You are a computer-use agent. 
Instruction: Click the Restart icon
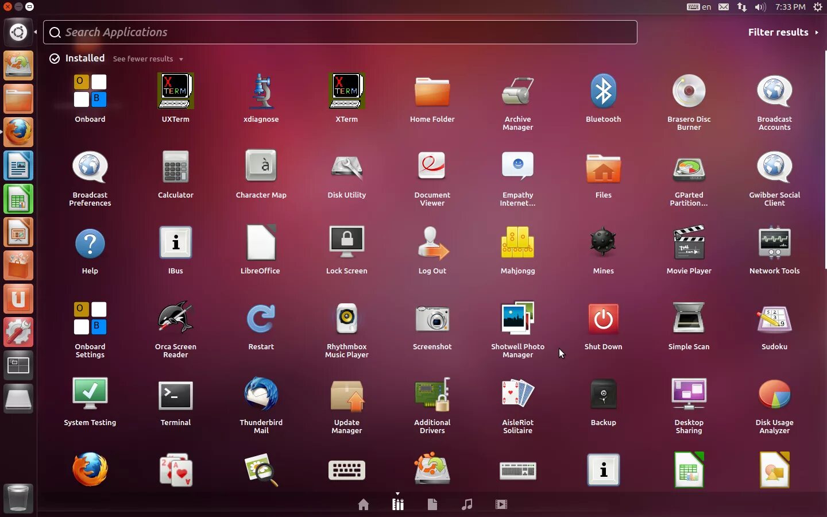[x=261, y=319]
